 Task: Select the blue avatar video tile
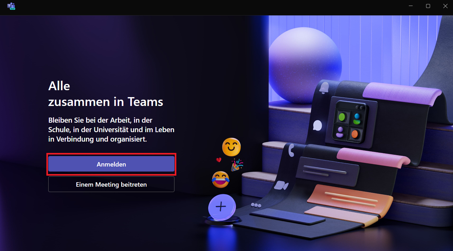(357, 118)
